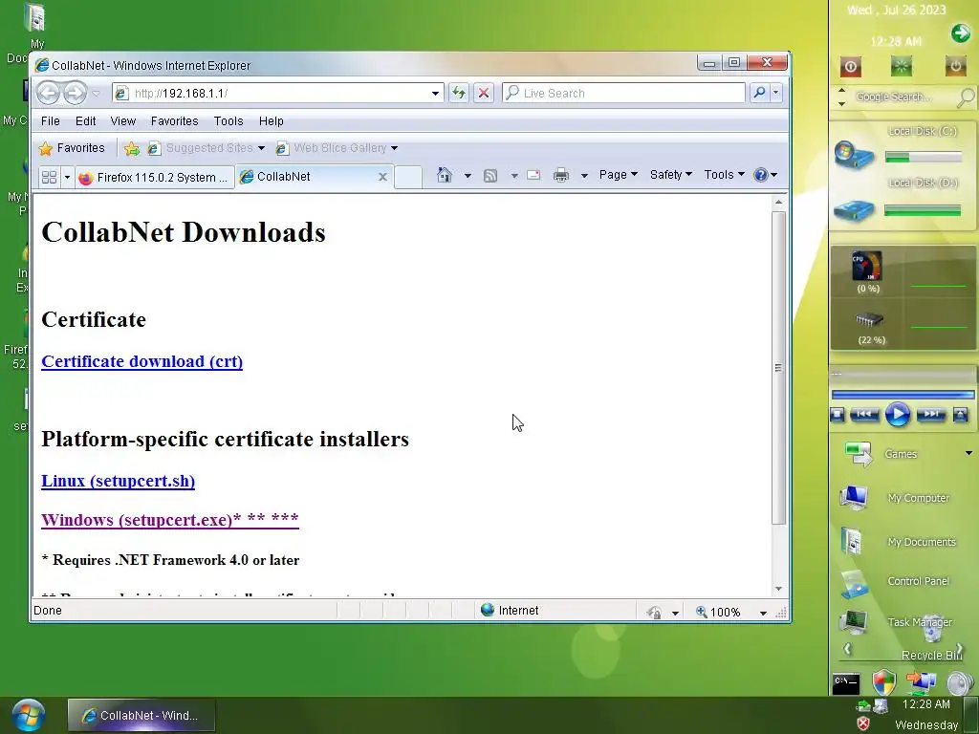Open Suggested Sites dropdown
This screenshot has height=734, width=979.
[x=262, y=148]
